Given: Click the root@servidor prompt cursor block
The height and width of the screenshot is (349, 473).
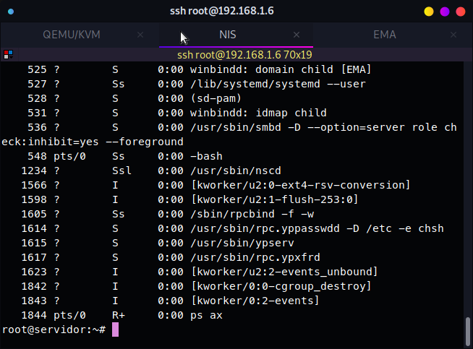Looking at the screenshot, I should click(115, 329).
